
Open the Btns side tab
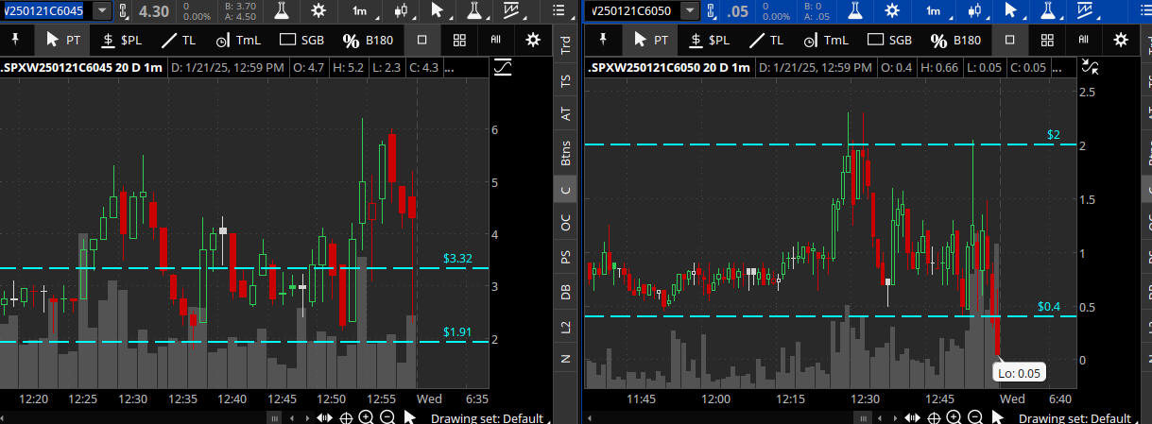pyautogui.click(x=566, y=152)
